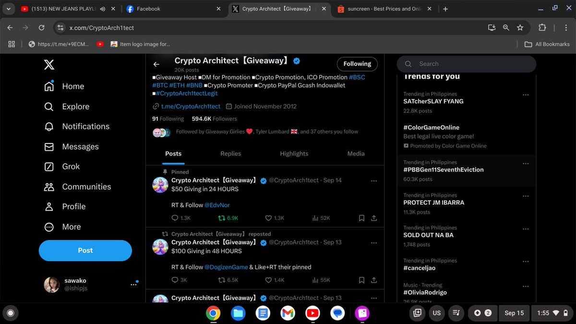View the 594.6K Followers list
The image size is (576, 324).
coord(215,119)
